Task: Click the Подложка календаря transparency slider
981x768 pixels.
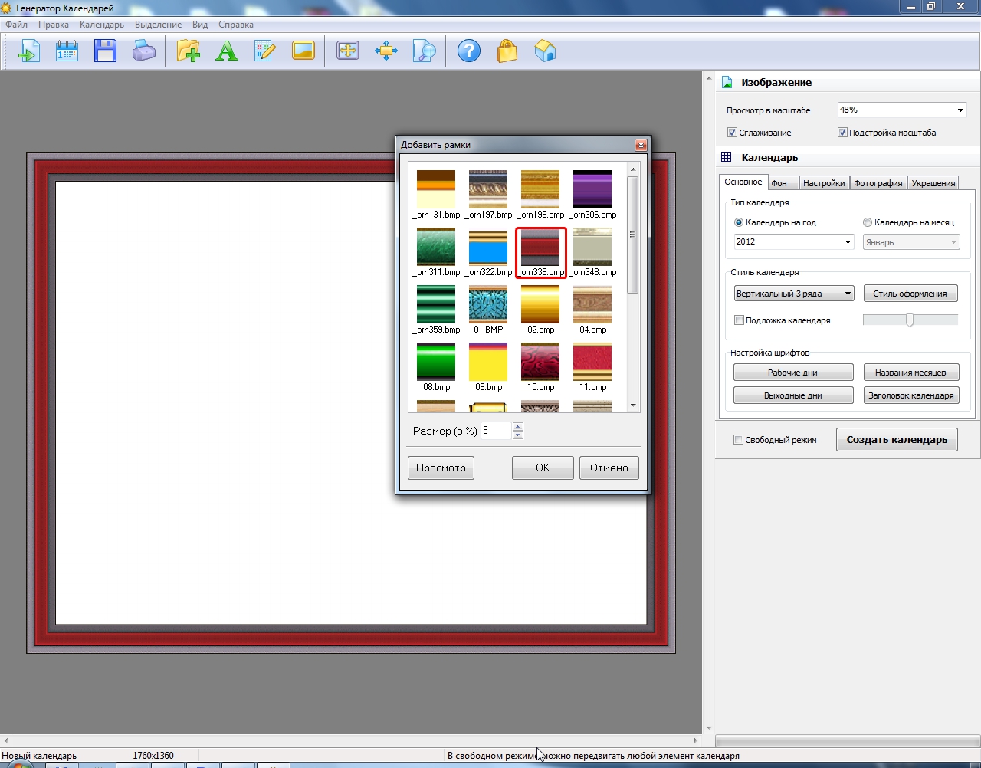Action: coord(910,320)
